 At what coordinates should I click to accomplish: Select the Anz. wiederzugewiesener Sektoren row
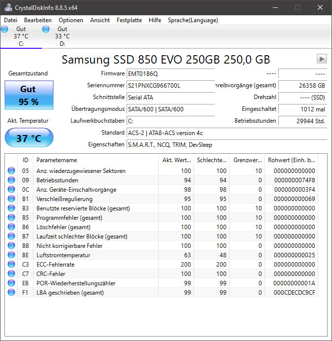(162, 170)
